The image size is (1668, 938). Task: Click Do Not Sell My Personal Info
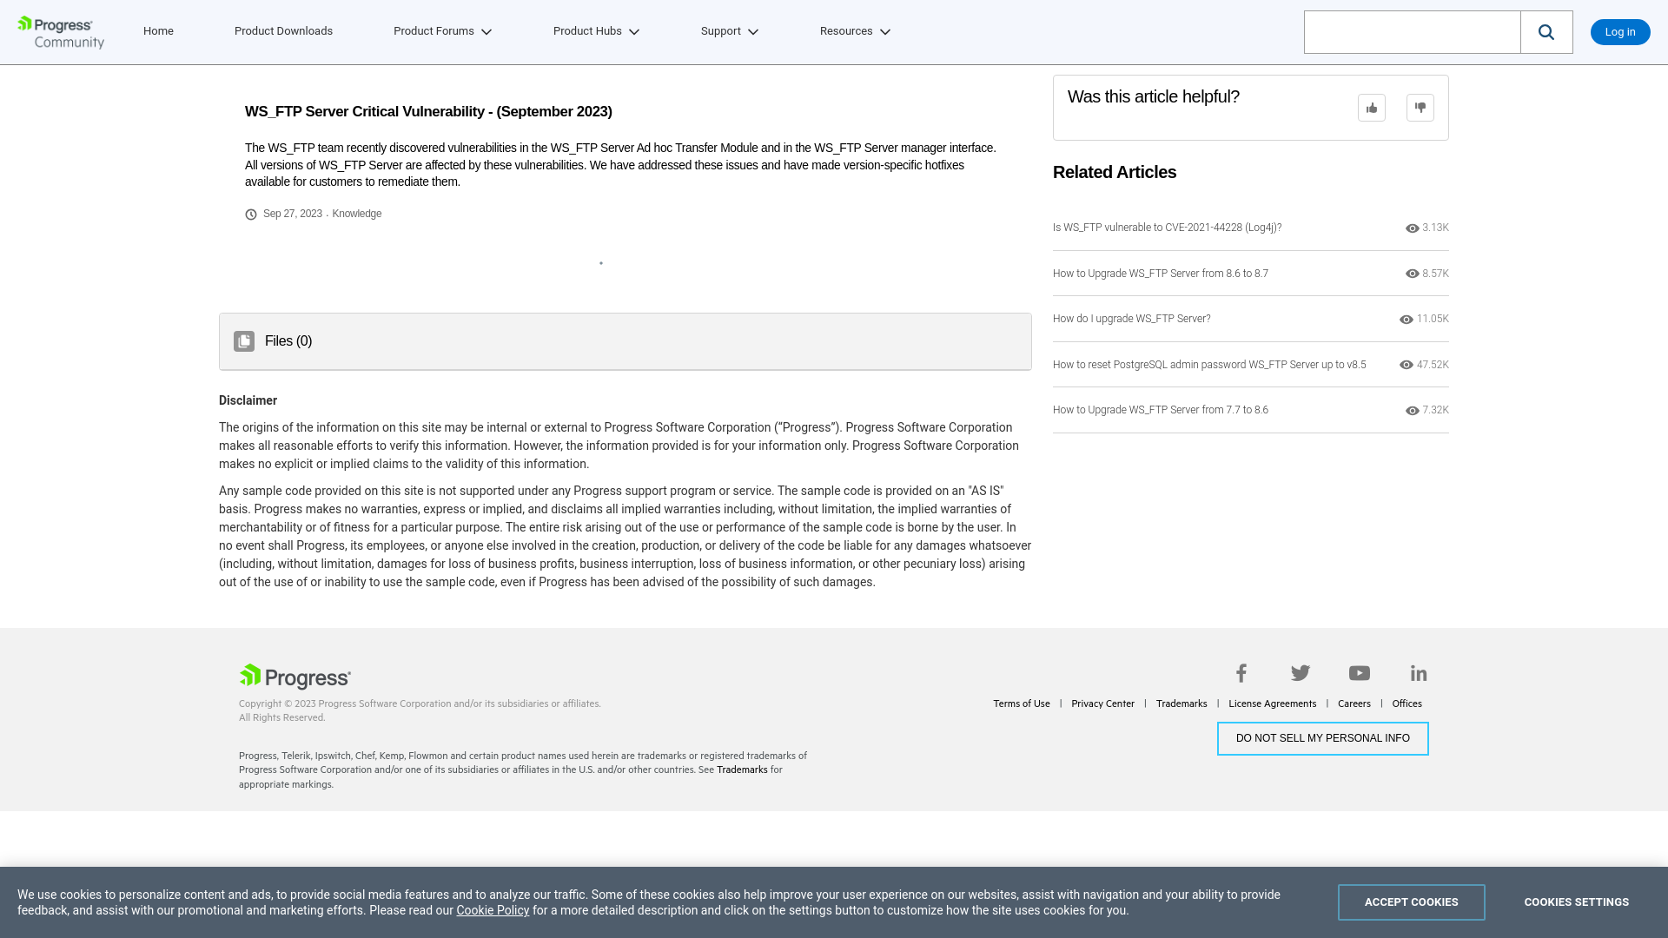point(1323,739)
